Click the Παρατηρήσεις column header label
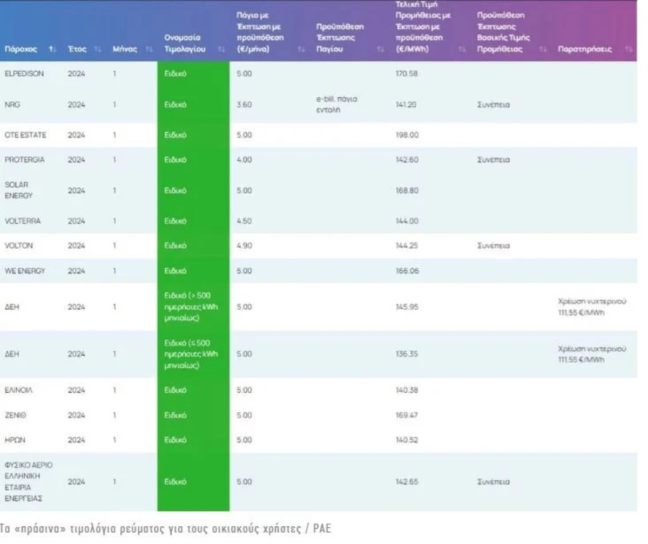This screenshot has height=544, width=648. (586, 50)
